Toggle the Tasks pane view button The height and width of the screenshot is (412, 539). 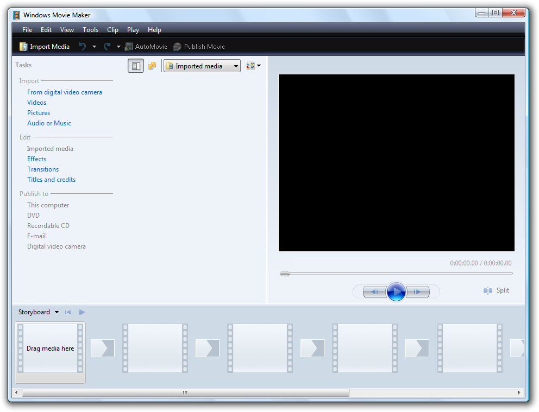(136, 66)
